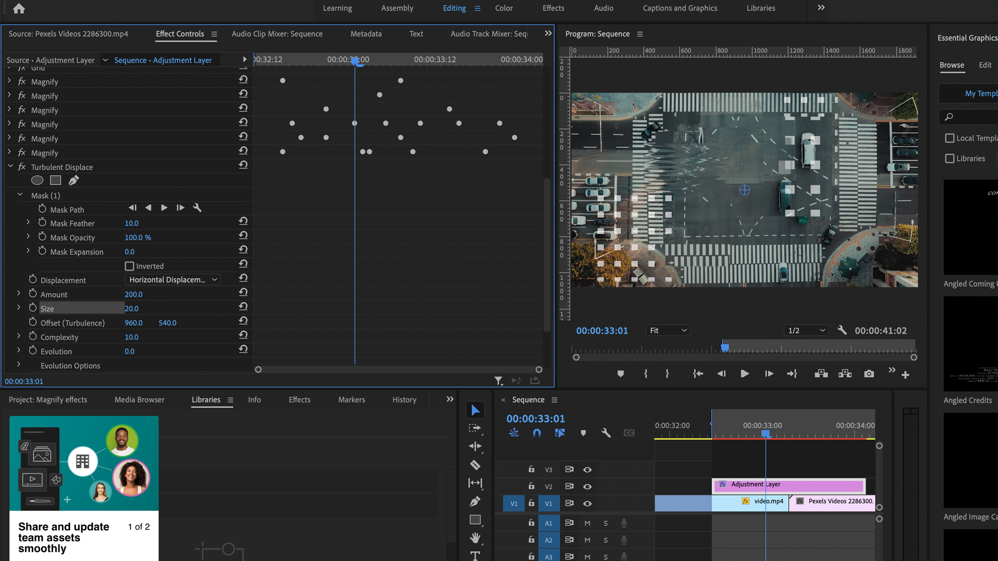
Task: Toggle snapping with the magnet icon
Action: click(536, 433)
